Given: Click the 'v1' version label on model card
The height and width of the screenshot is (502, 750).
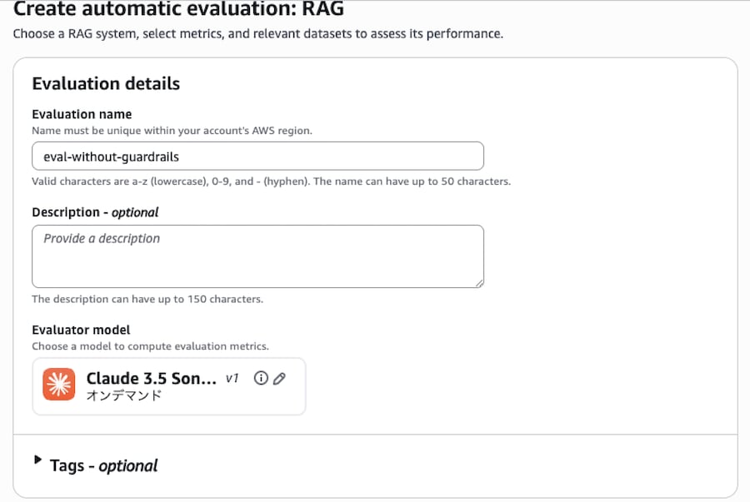Looking at the screenshot, I should pos(232,379).
